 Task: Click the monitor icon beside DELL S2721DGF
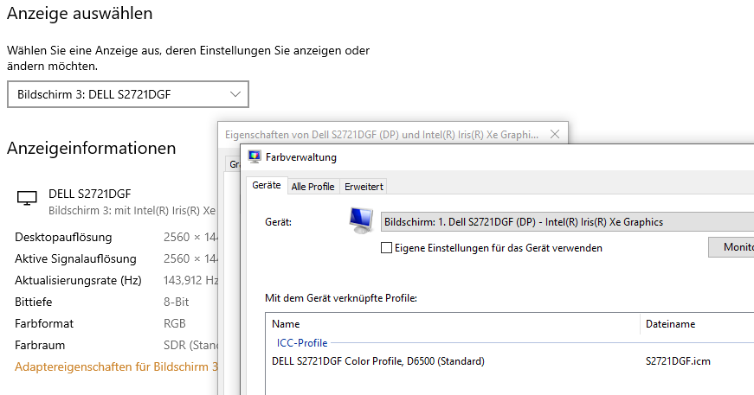click(27, 198)
